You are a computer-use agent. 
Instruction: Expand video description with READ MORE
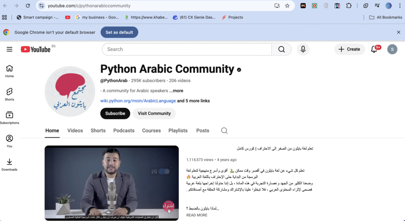pos(197,215)
